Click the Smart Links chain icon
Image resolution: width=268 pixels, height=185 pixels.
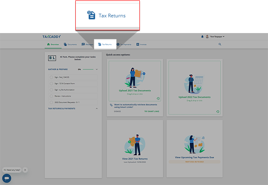(x=111, y=105)
